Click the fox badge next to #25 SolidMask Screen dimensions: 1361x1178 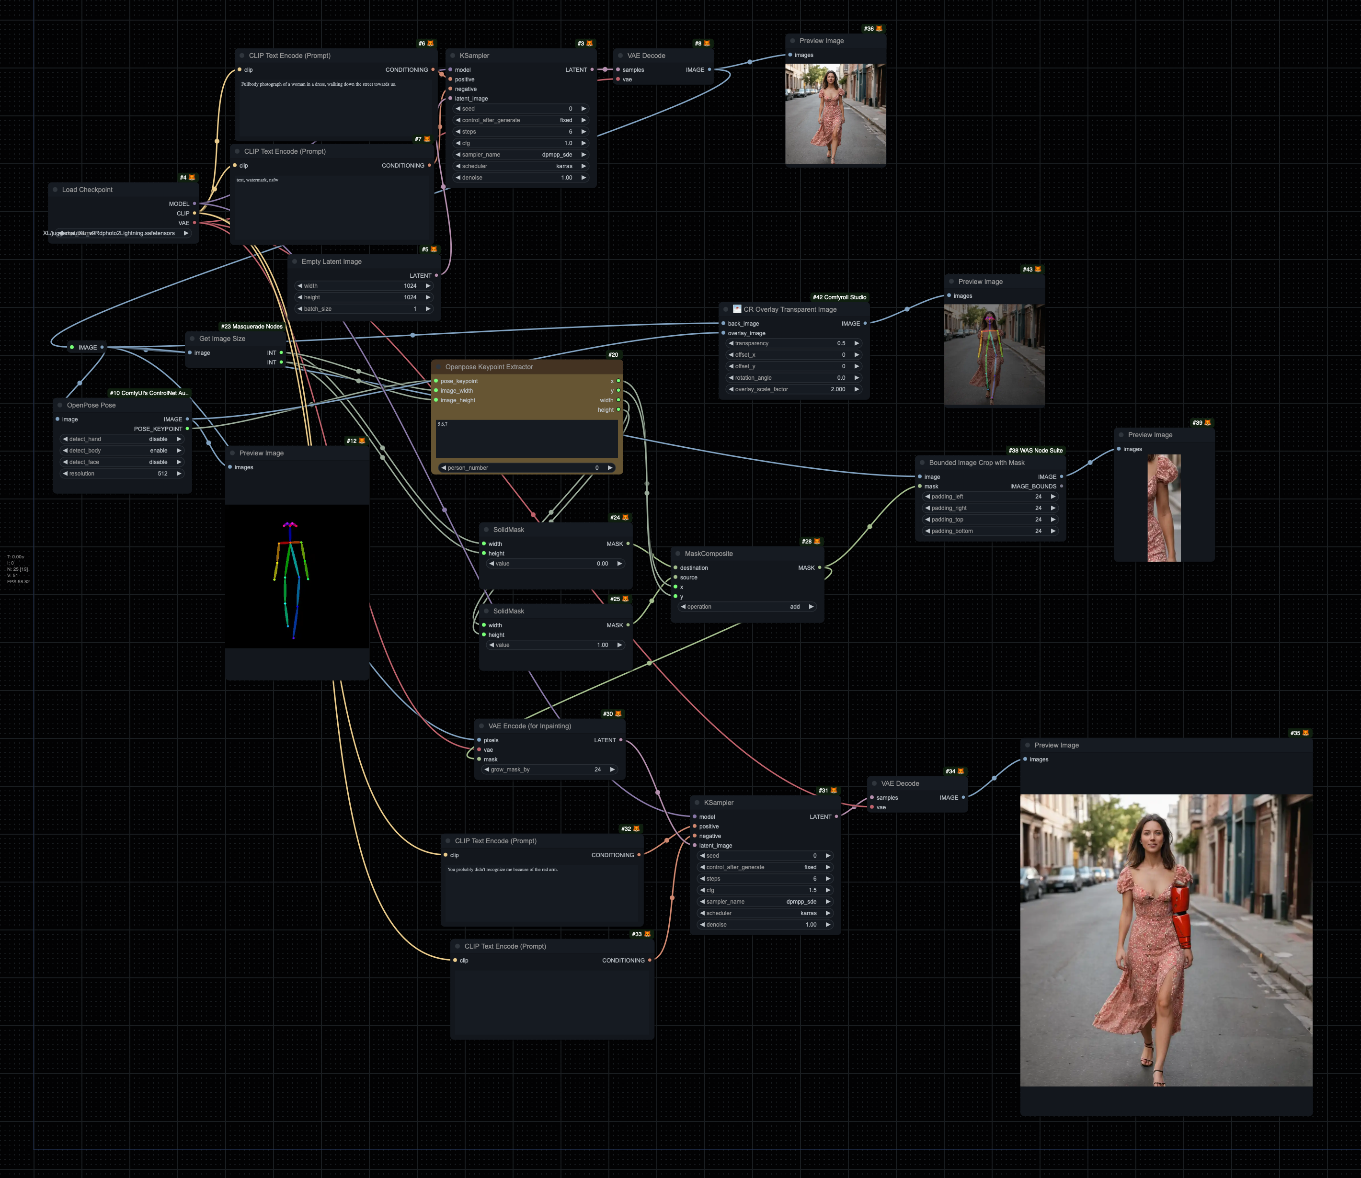(x=625, y=599)
